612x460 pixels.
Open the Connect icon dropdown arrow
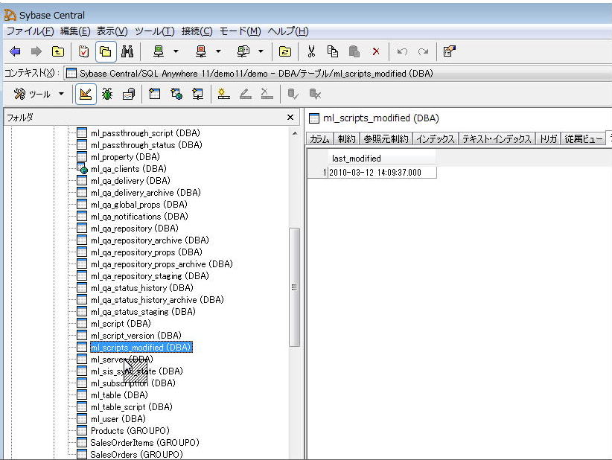(x=176, y=51)
